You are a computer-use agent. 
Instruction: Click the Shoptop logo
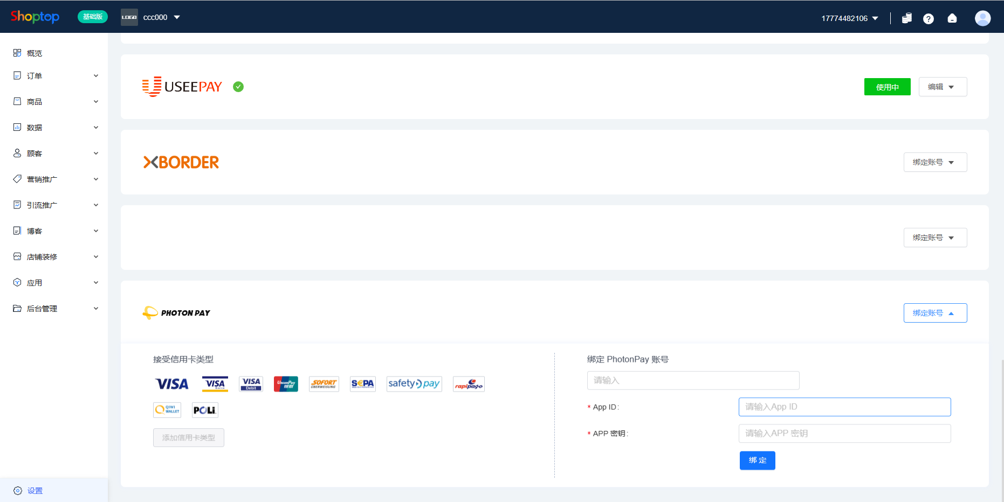tap(35, 17)
